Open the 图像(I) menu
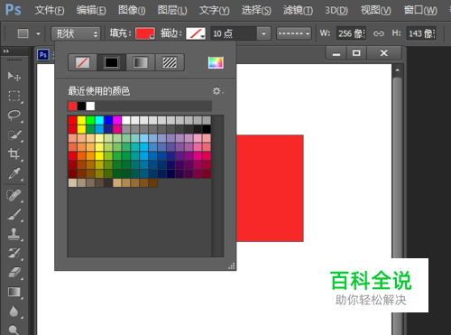 pyautogui.click(x=132, y=10)
